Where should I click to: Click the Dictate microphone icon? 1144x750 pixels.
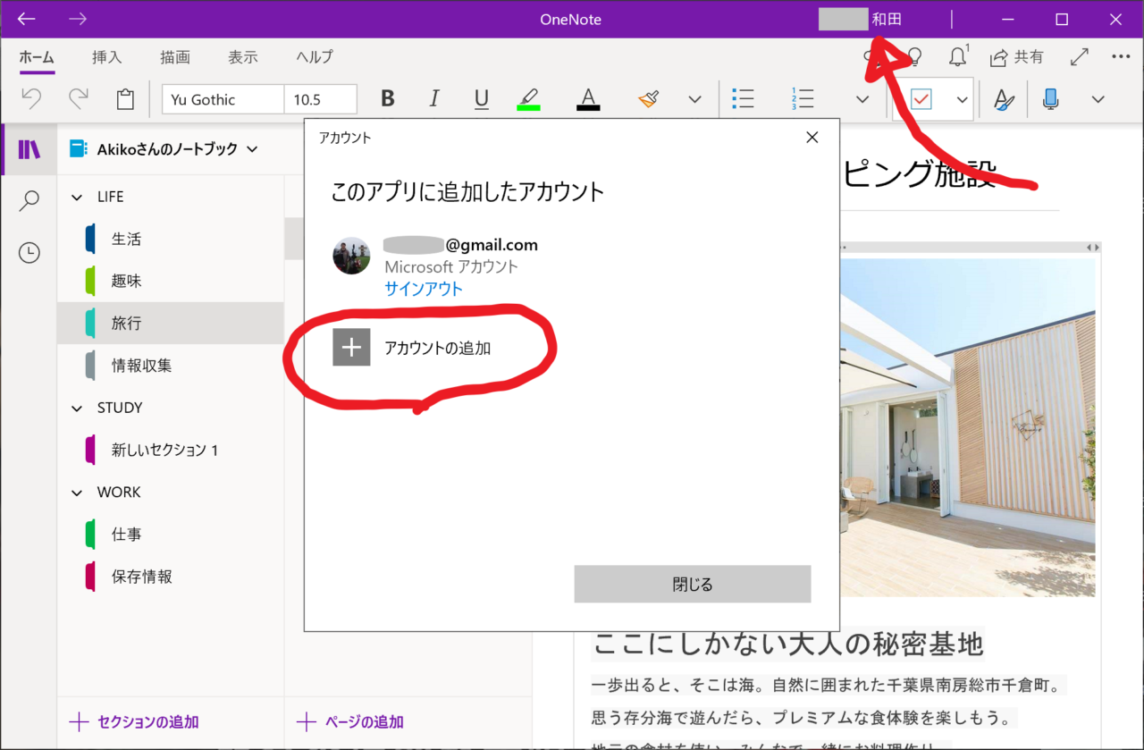click(x=1051, y=99)
